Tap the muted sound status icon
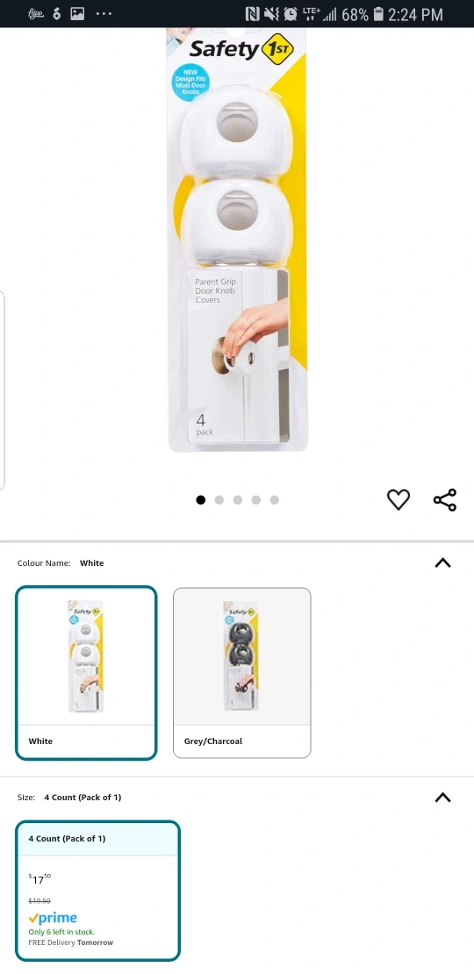 tap(271, 14)
